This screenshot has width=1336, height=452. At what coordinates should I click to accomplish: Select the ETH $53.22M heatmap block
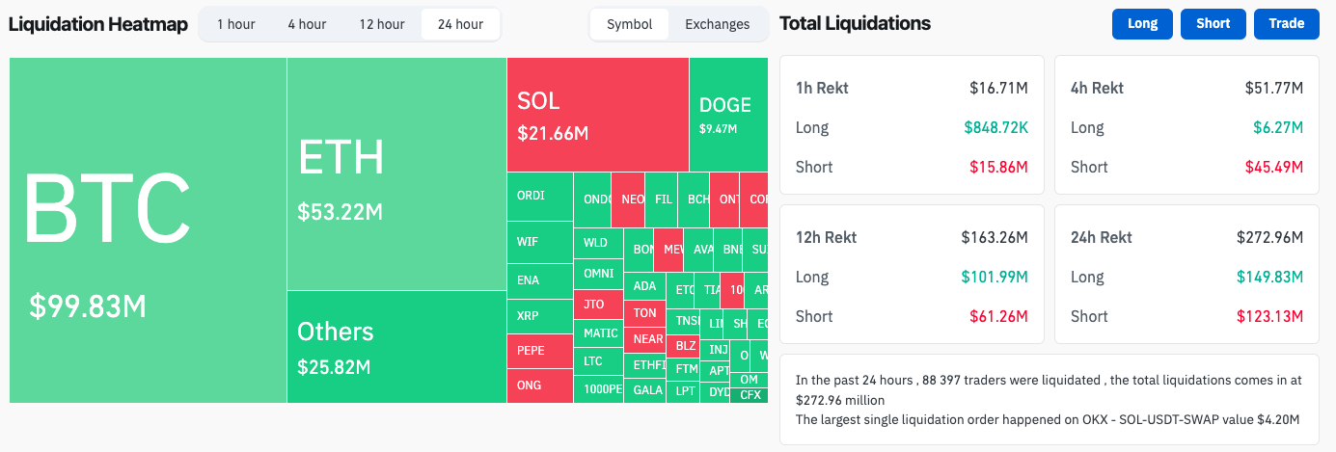point(396,173)
